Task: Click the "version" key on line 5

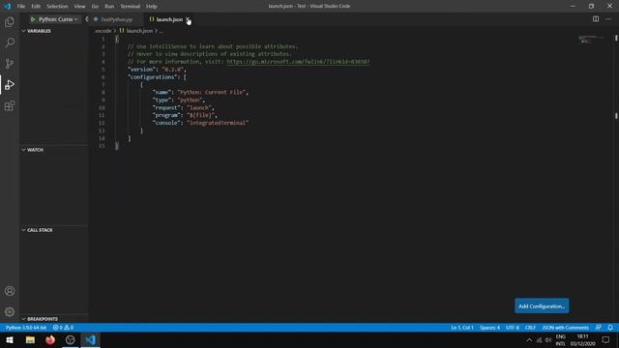Action: point(142,70)
